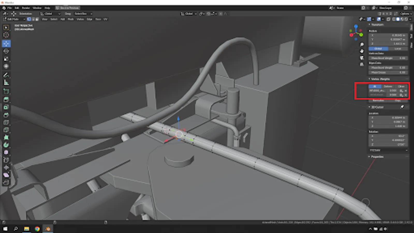Open the Global transform orientation dropdown

point(50,14)
